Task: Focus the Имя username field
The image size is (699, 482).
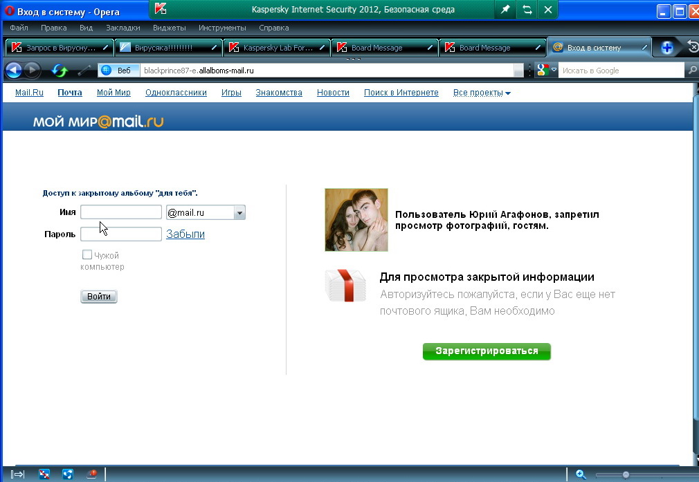Action: (x=121, y=212)
